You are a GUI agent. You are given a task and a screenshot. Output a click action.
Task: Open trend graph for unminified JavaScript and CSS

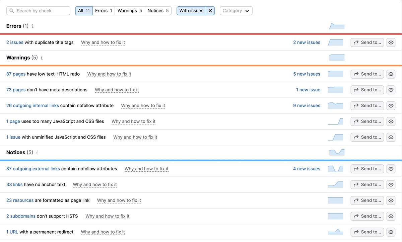(x=335, y=137)
